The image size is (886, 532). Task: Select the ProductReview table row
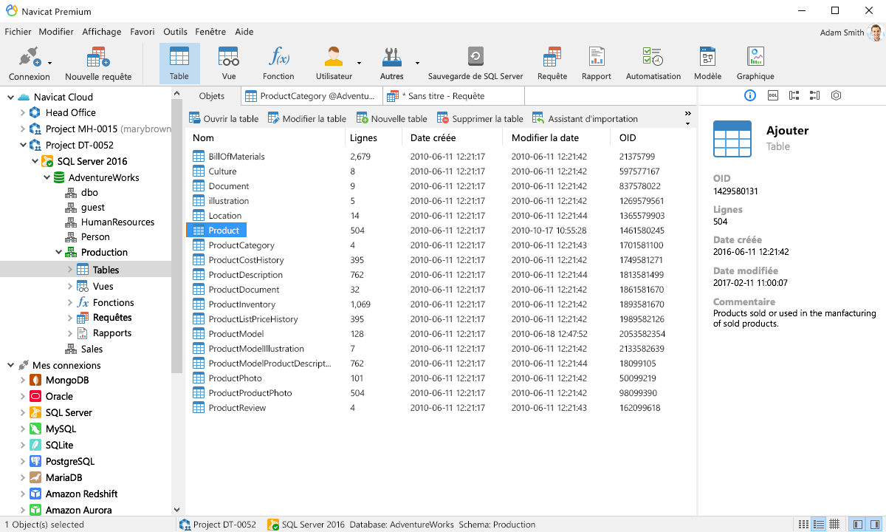coord(441,408)
